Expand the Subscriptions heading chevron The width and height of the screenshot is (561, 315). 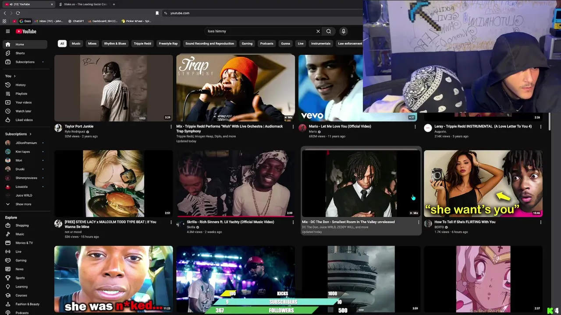click(30, 134)
